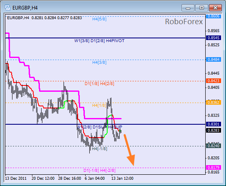Image resolution: width=226 pixels, height=186 pixels.
Task: Select the H4[3/8] level label
Action: click(x=99, y=63)
